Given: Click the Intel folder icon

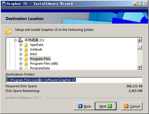Looking at the screenshot, I should (26, 54).
